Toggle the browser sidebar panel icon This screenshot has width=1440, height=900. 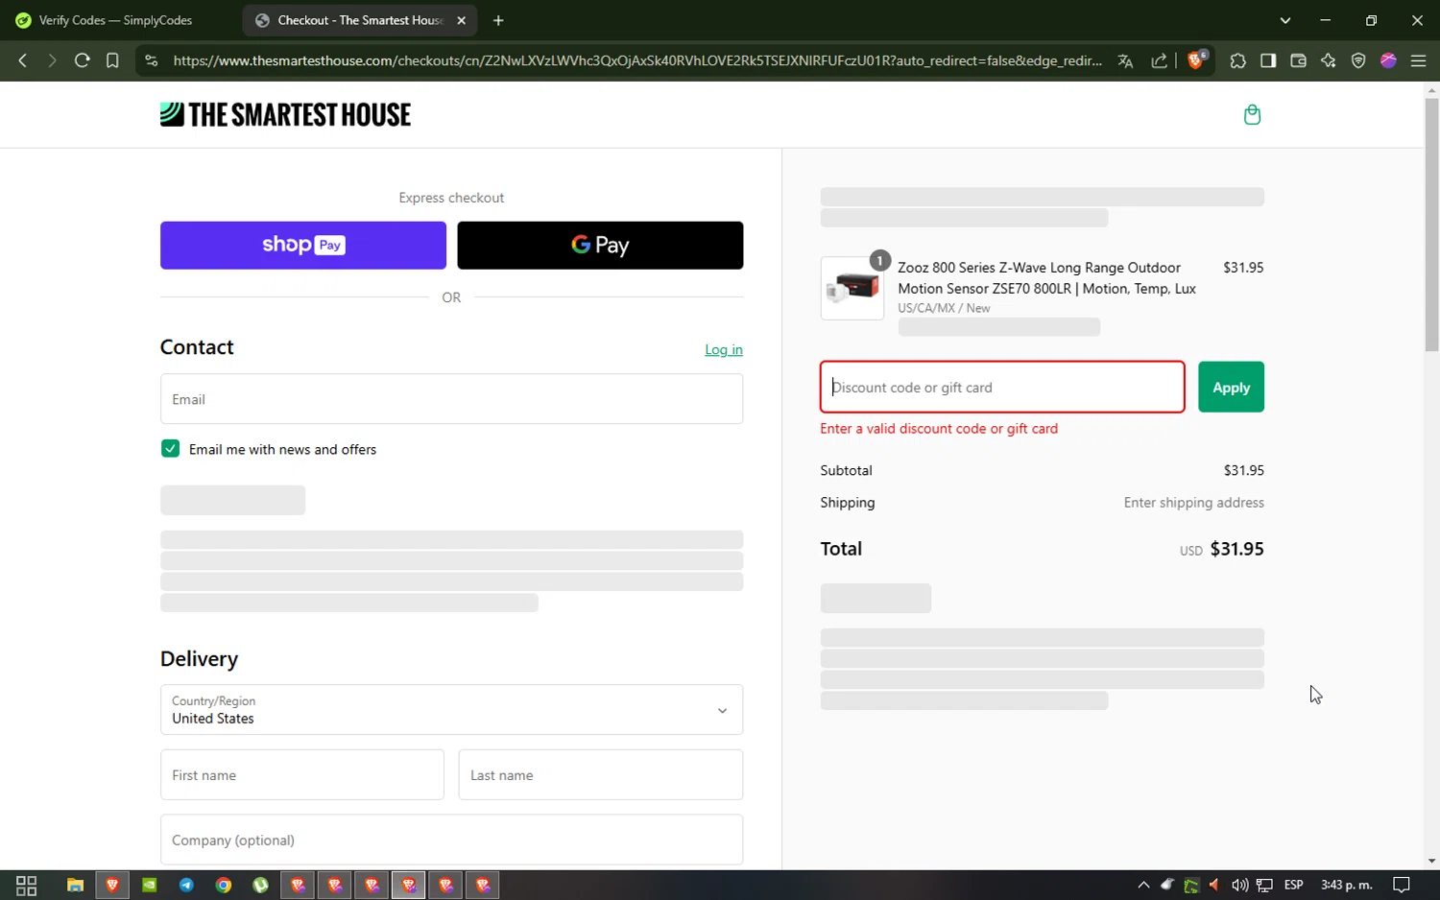click(1268, 60)
